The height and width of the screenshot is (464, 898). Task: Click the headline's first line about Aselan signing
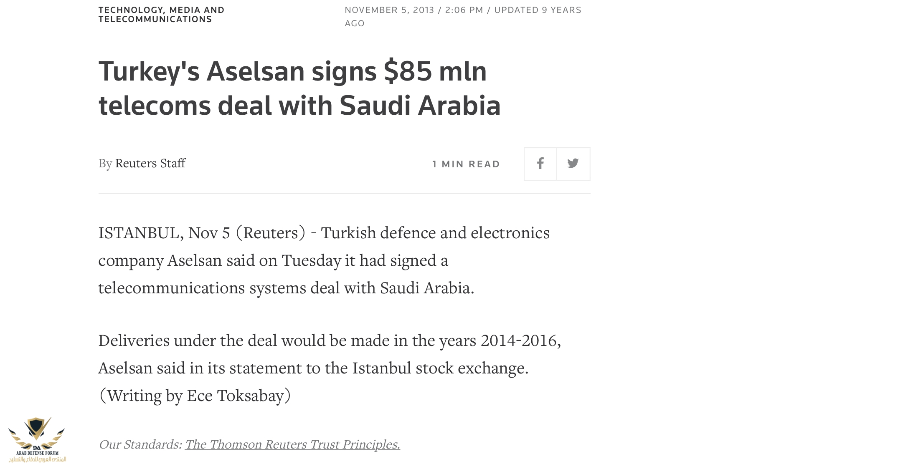[292, 71]
